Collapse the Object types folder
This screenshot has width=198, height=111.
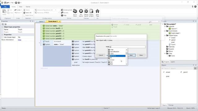tap(165, 35)
